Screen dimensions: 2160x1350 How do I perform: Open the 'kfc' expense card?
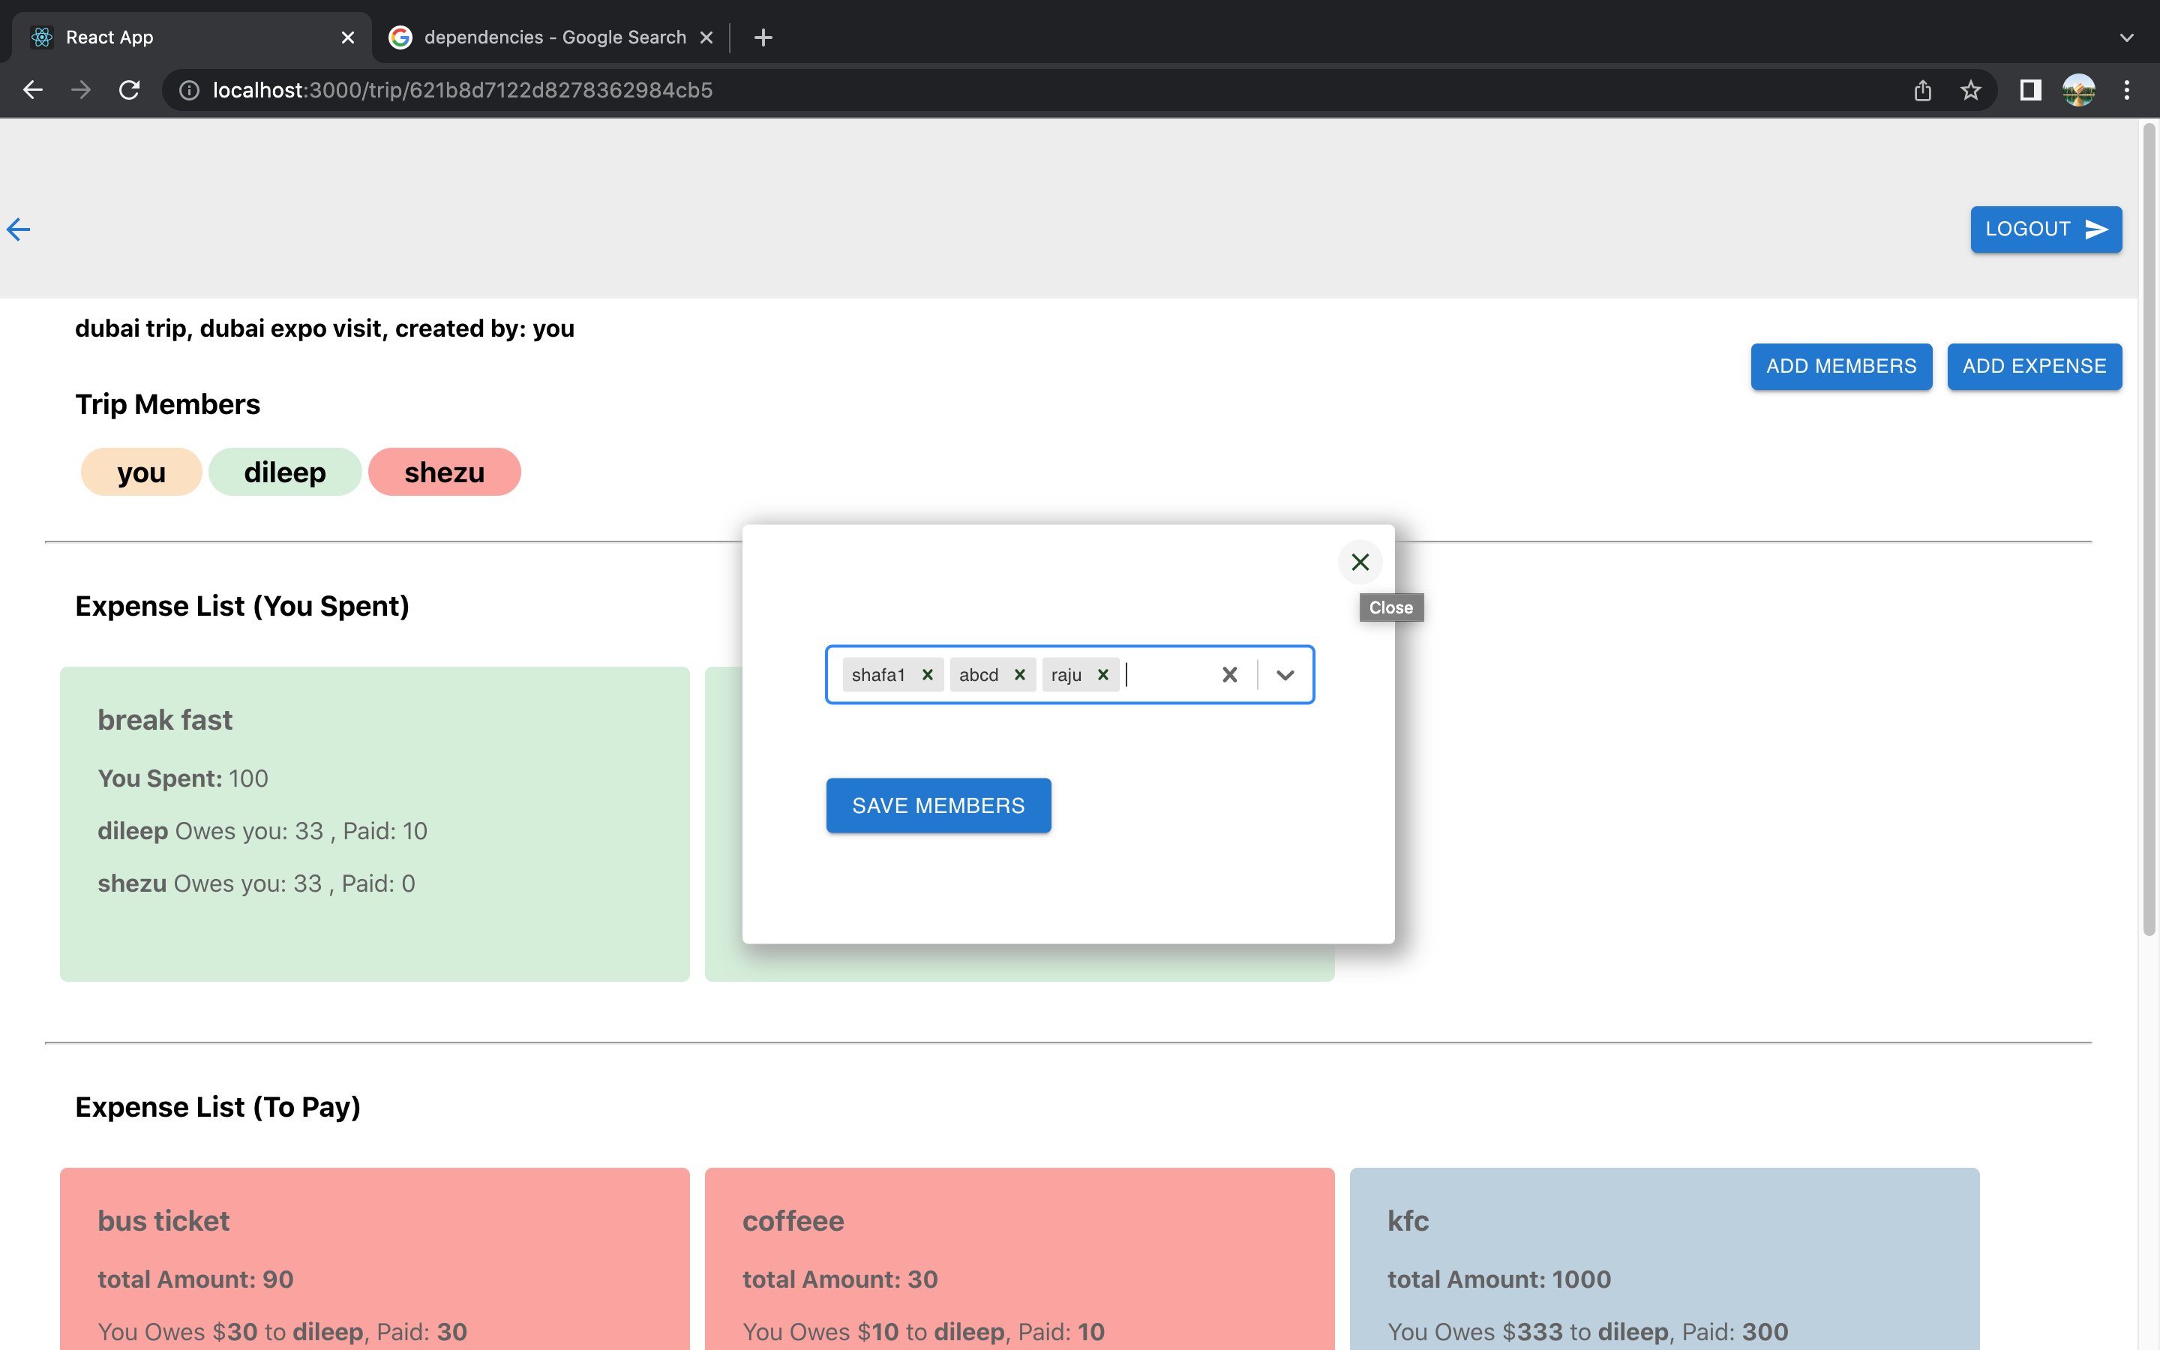click(x=1665, y=1259)
